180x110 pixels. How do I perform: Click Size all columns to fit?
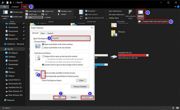94,18
